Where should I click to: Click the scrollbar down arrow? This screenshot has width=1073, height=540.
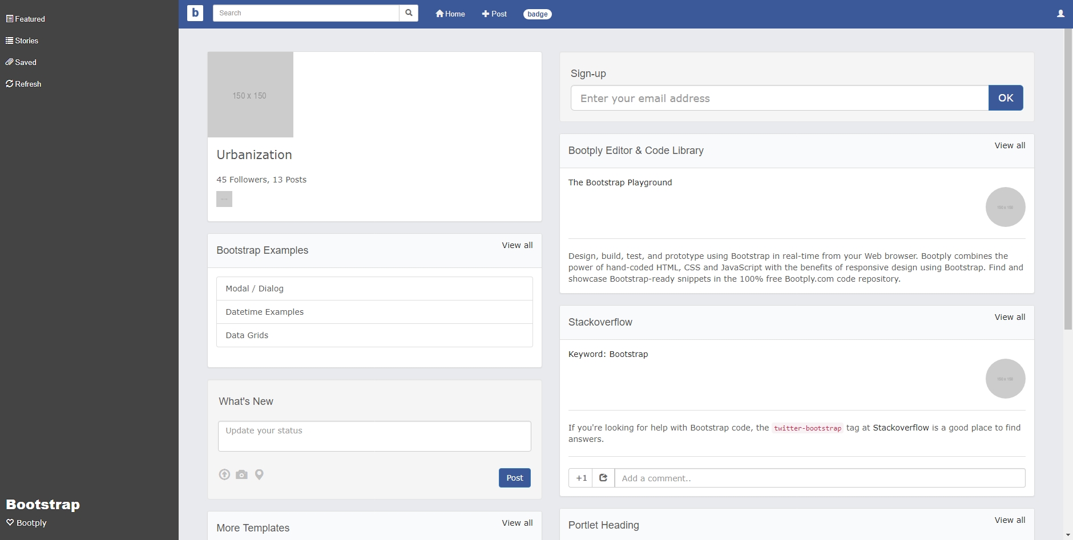pos(1068,535)
